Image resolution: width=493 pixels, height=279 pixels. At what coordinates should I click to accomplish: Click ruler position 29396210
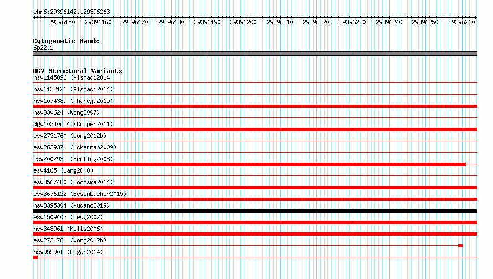click(x=280, y=22)
